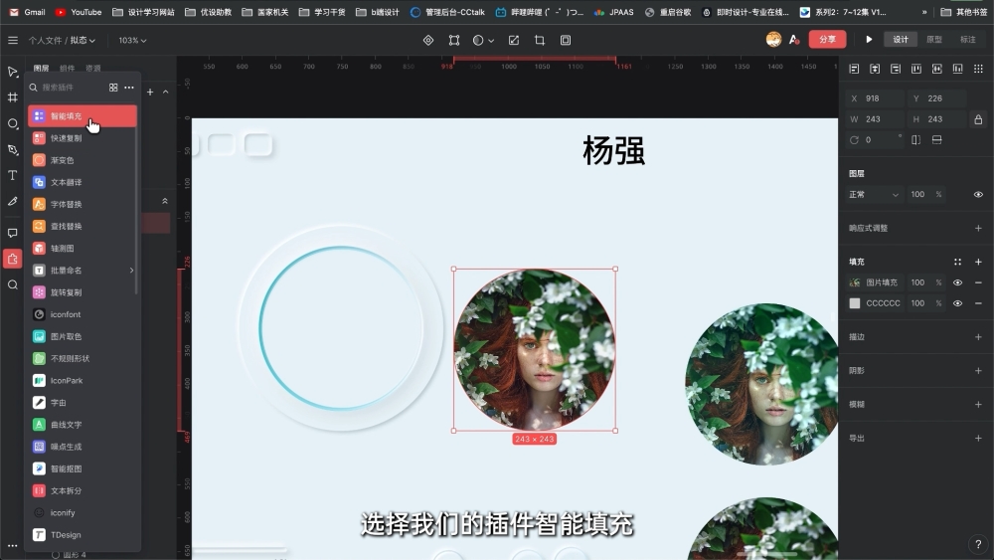Click the edit-in-box icon in top toolbar

coord(514,40)
